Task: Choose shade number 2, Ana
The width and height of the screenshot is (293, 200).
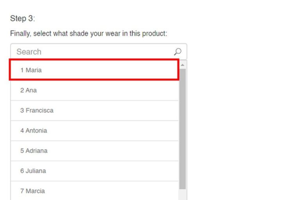Action: tap(94, 90)
